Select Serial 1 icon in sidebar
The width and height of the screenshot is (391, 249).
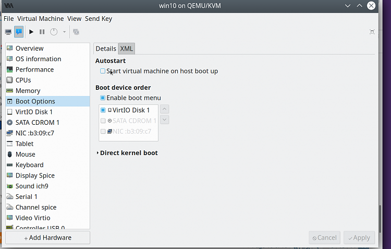pyautogui.click(x=10, y=197)
